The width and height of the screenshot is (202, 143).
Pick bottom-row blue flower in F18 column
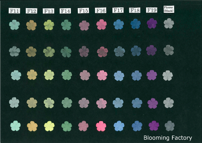click(137, 126)
